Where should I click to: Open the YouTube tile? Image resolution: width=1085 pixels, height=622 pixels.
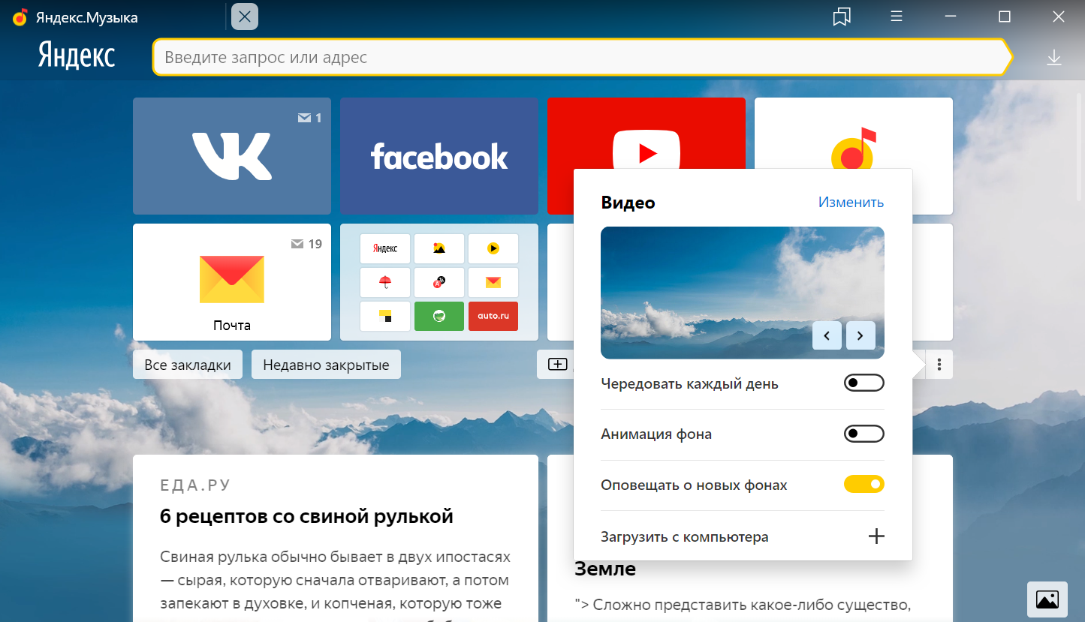click(646, 134)
